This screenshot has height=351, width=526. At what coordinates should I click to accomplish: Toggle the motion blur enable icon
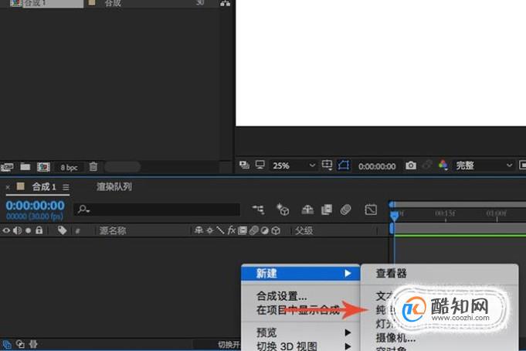[x=345, y=210]
